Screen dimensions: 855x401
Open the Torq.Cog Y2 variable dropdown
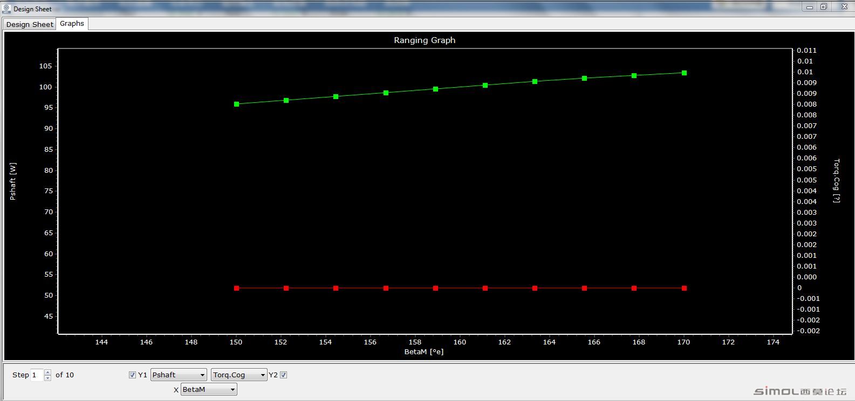(239, 375)
